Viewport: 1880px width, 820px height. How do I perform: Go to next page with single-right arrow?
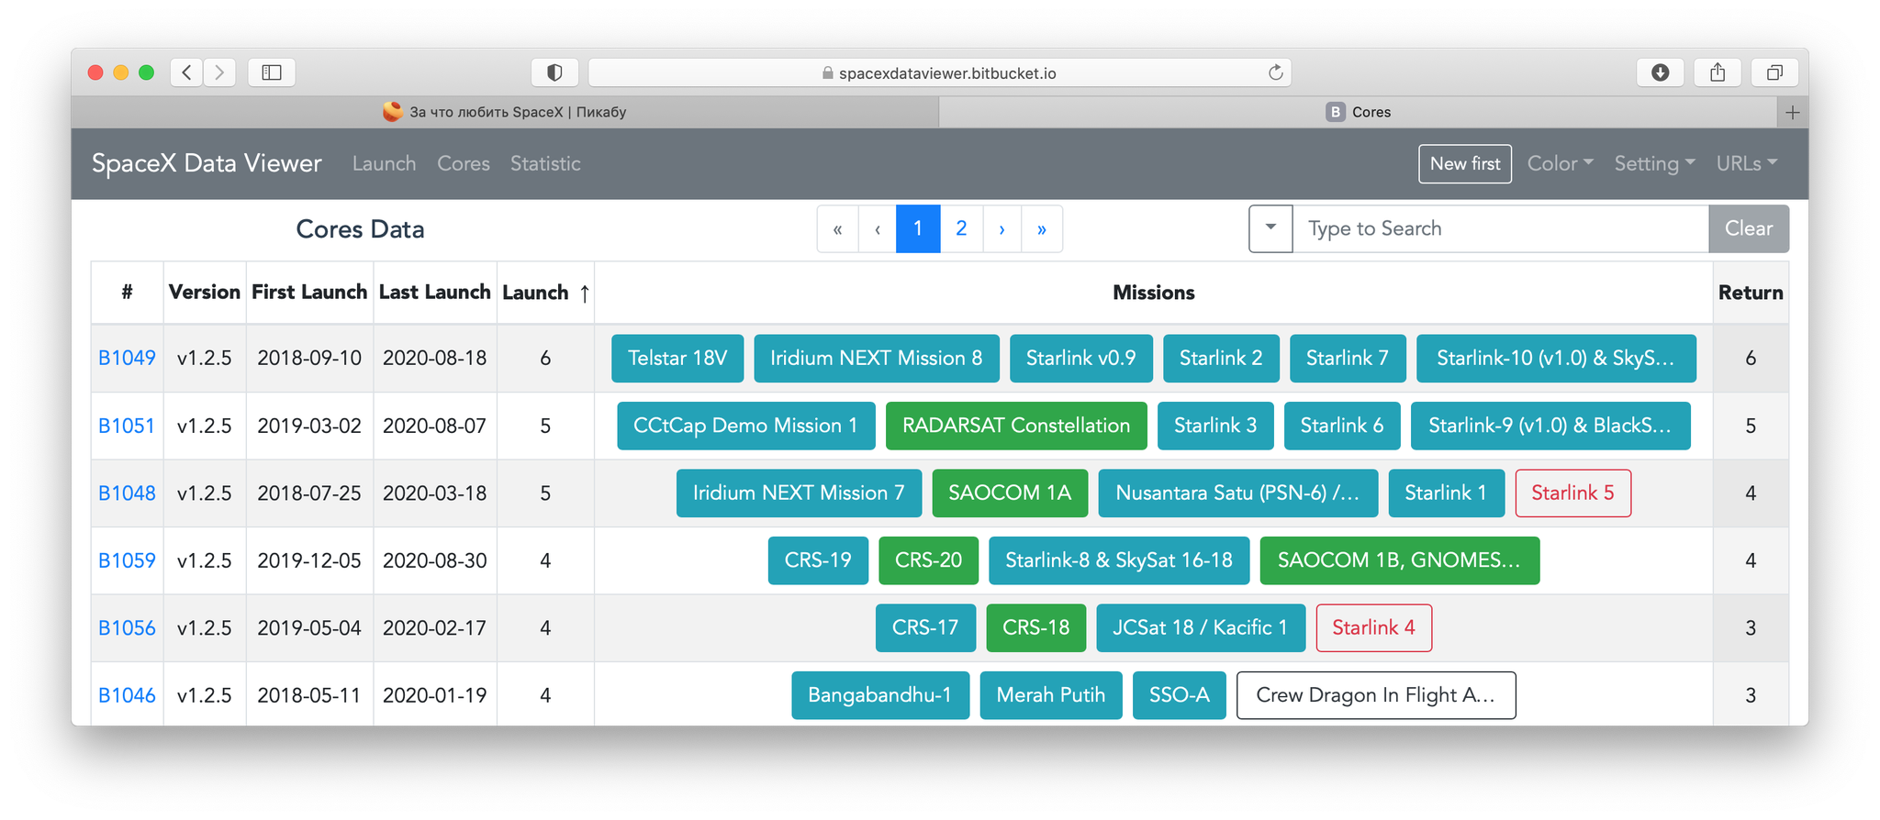coord(1002,229)
